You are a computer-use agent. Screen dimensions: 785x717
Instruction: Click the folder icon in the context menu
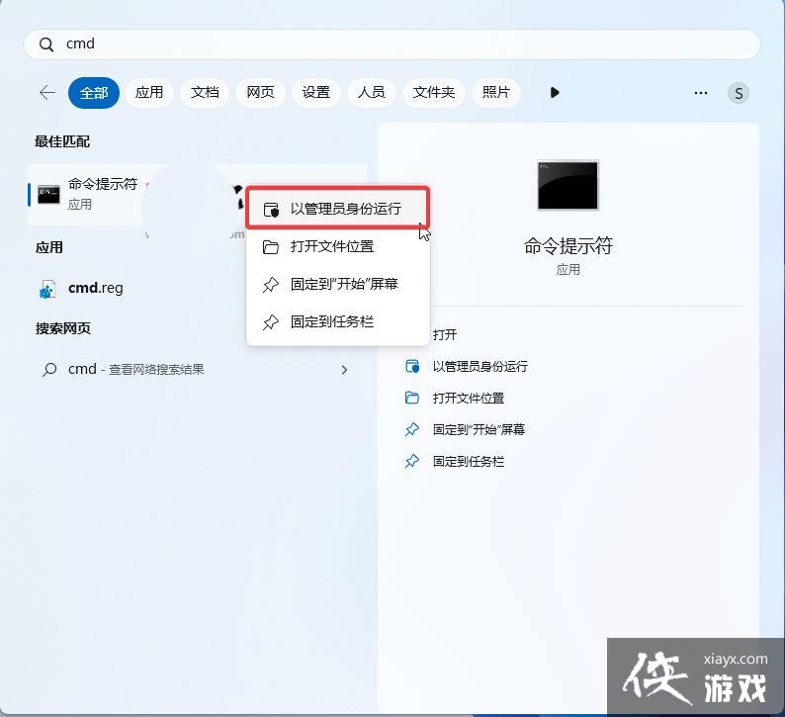[271, 247]
